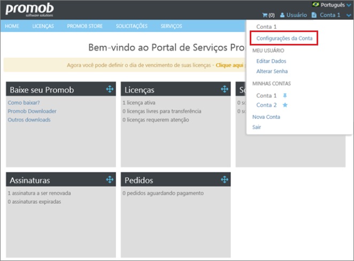Click move icon on Pedidos panel

225,180
